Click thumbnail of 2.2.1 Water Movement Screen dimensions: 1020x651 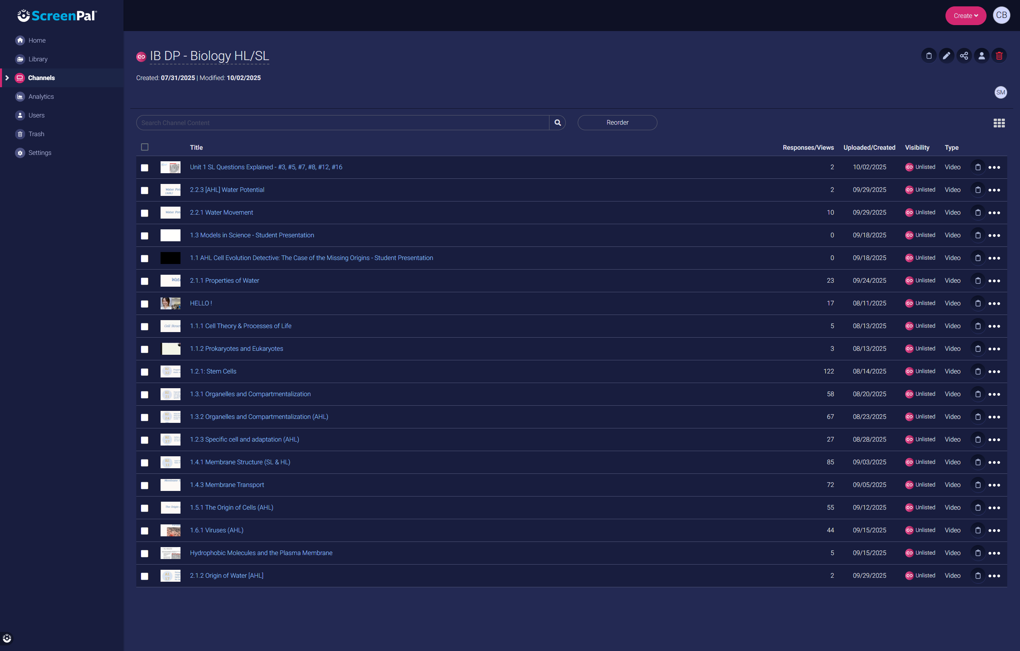click(170, 213)
